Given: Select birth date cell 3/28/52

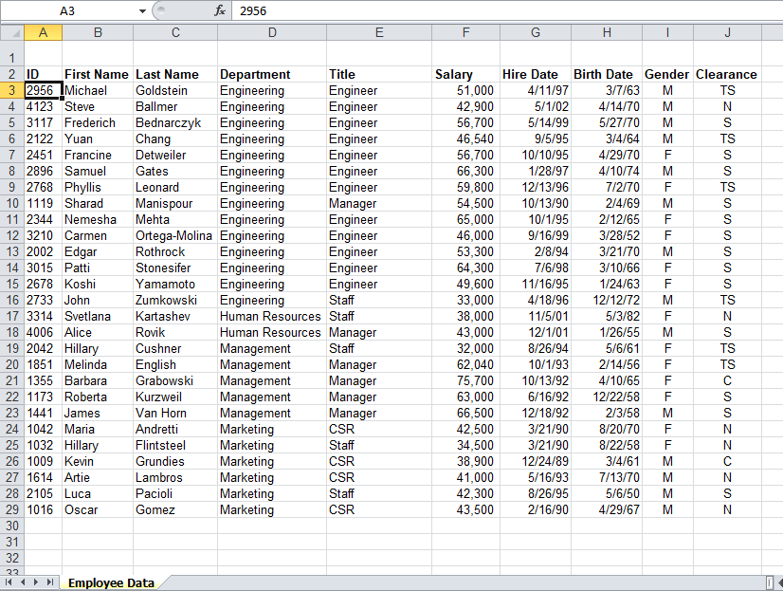Looking at the screenshot, I should pos(607,236).
